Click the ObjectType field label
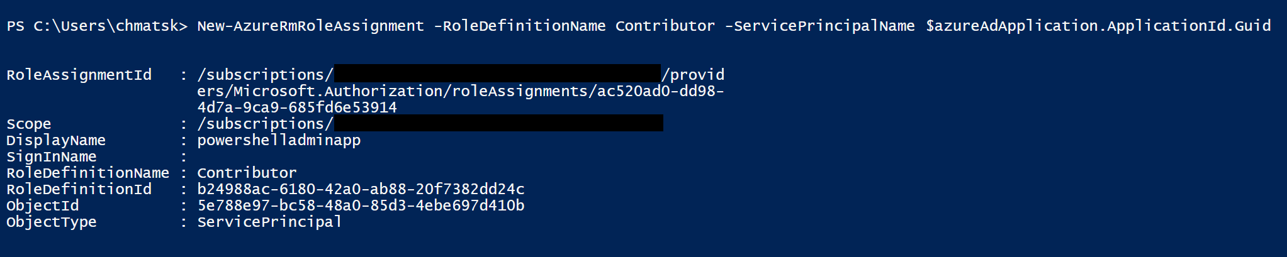The height and width of the screenshot is (257, 1287). point(52,222)
